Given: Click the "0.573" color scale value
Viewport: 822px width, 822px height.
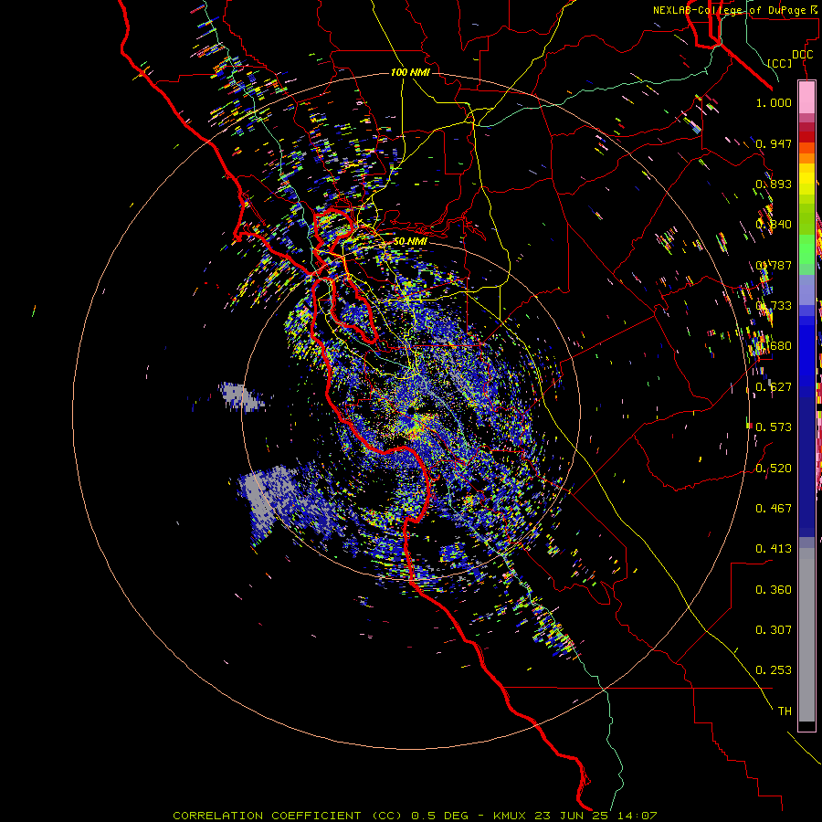Looking at the screenshot, I should [774, 427].
